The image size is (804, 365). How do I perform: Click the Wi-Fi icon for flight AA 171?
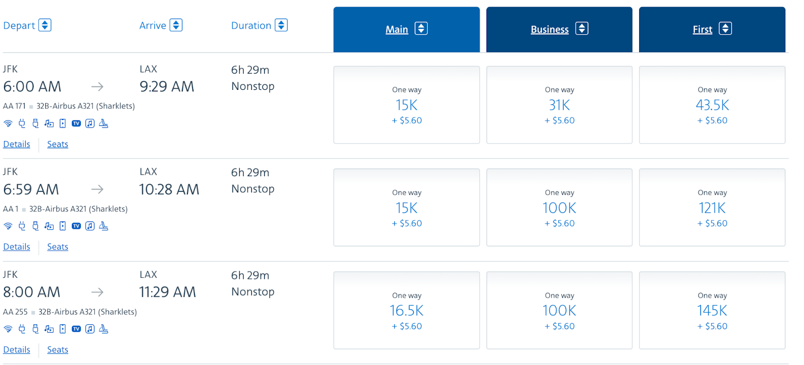point(8,124)
